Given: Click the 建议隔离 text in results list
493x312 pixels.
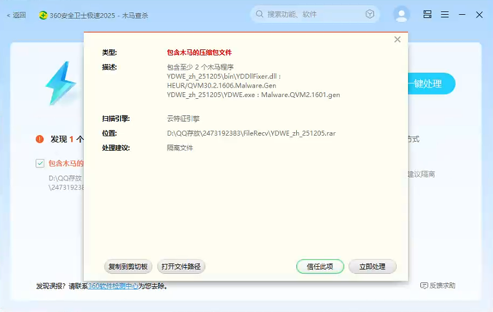Looking at the screenshot, I should click(x=421, y=174).
